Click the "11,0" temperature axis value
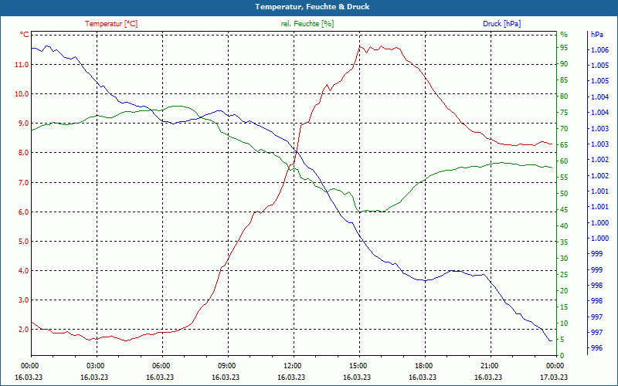 point(22,65)
